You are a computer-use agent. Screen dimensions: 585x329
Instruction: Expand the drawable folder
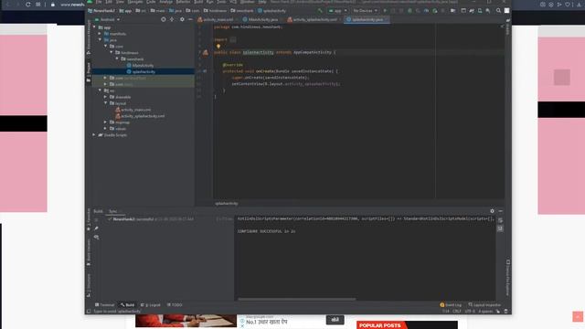(x=106, y=97)
